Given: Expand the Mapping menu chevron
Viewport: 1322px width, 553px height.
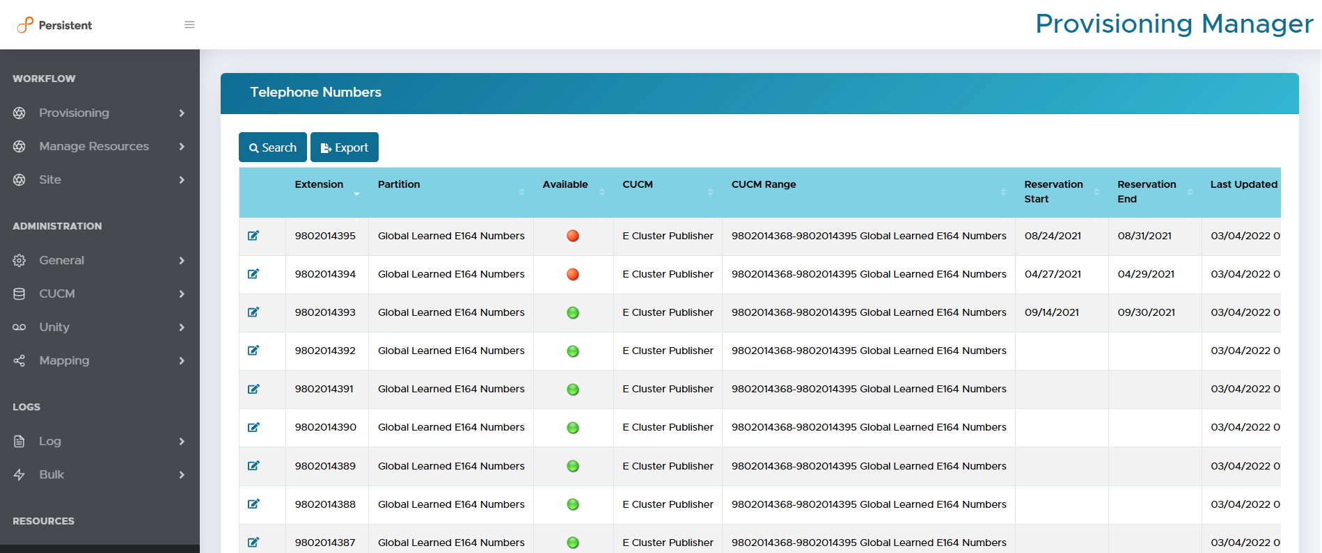Looking at the screenshot, I should [x=182, y=360].
